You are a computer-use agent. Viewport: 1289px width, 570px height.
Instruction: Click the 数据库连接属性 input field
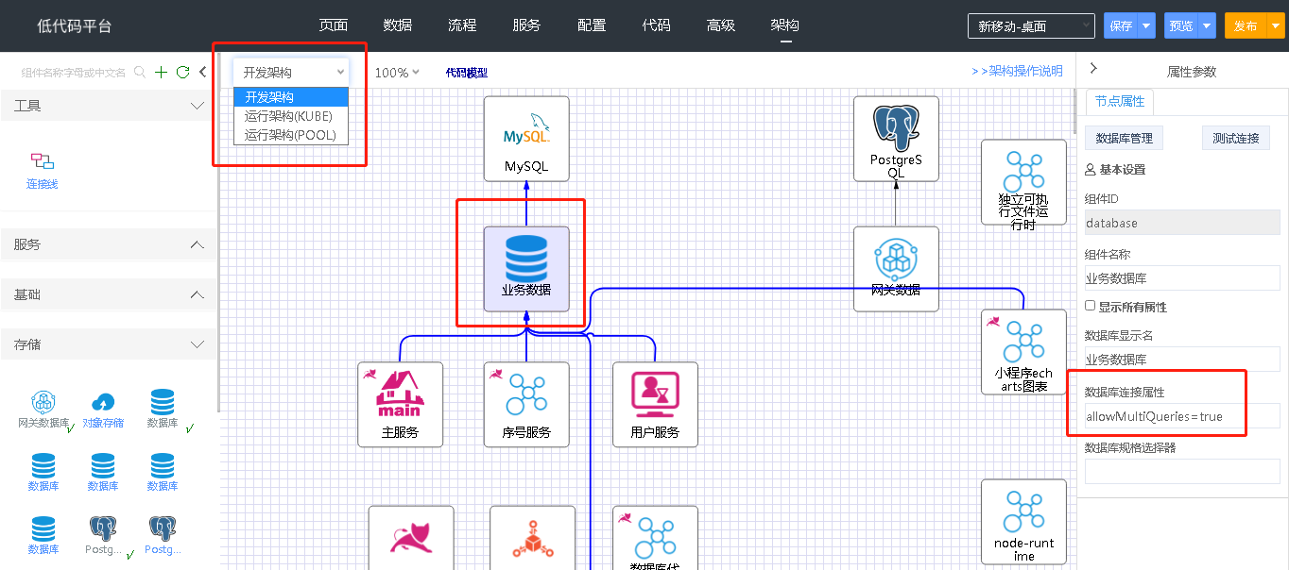(1181, 416)
